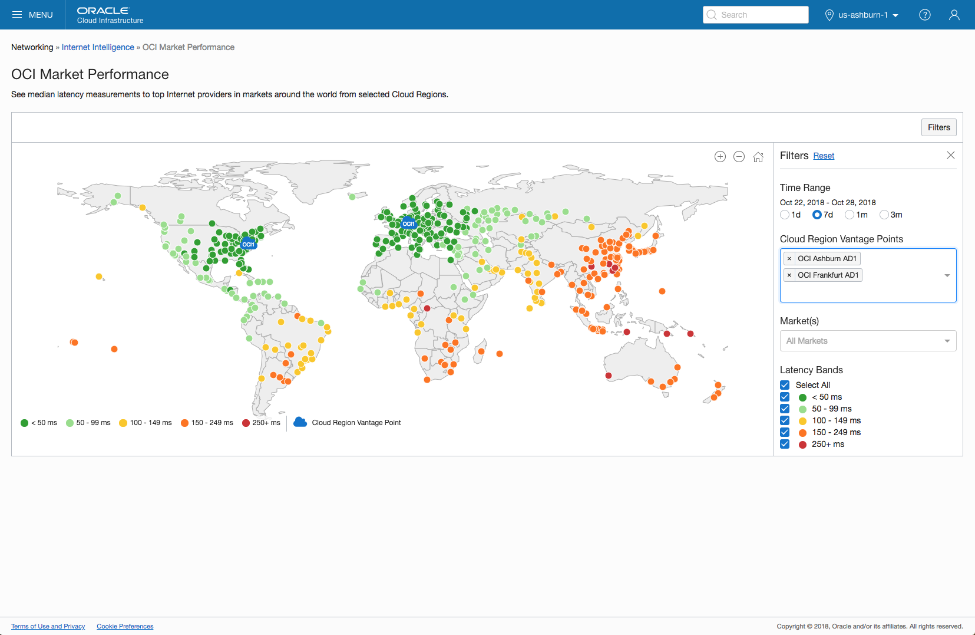
Task: Click the Frankfurt cloud marker on map
Action: coord(408,223)
